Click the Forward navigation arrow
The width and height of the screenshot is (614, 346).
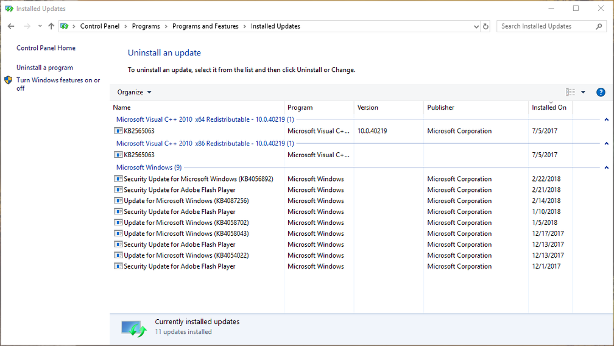tap(27, 26)
